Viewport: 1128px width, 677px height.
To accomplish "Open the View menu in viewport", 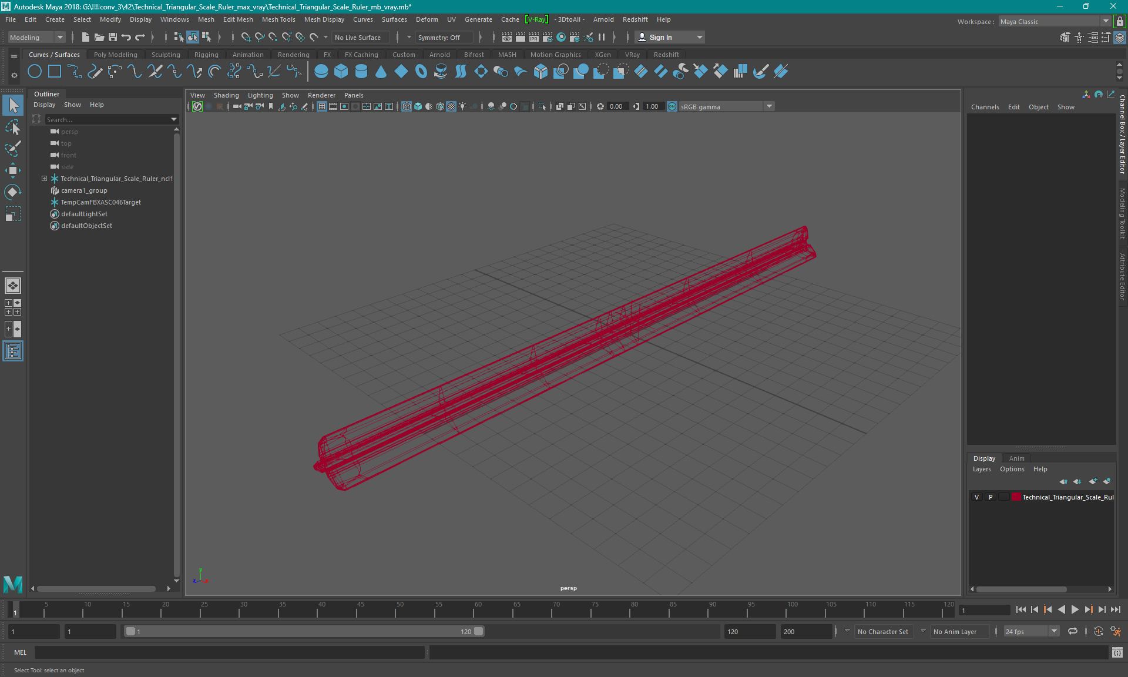I will (197, 94).
